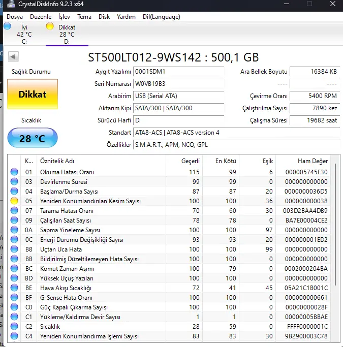Click status orb for 09 Çalışılan Saat Sayısı
Viewport: 343px width, 347px height.
(14, 220)
